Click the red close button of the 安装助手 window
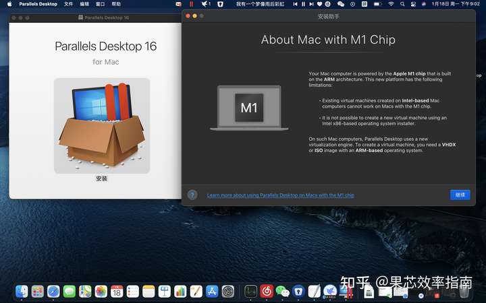 click(188, 15)
